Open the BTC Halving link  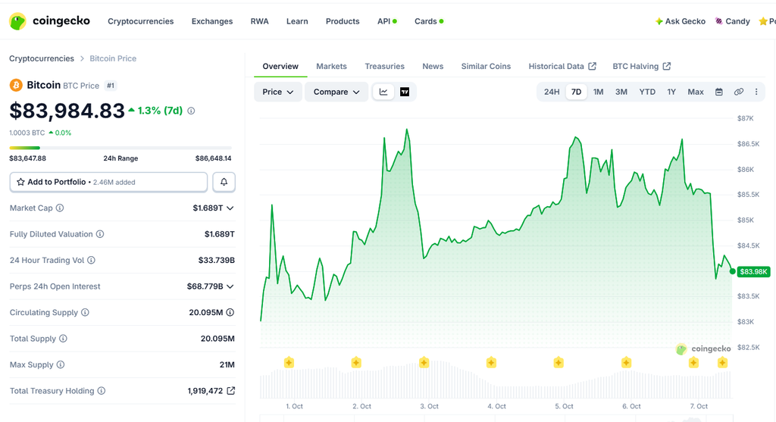[641, 67]
